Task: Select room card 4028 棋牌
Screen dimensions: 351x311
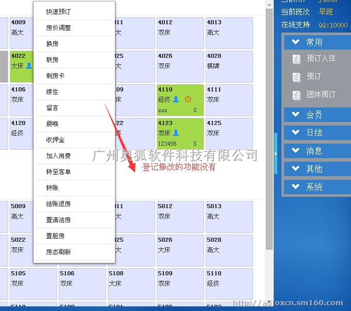Action: [229, 67]
